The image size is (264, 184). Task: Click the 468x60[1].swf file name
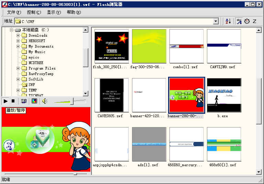(223, 165)
